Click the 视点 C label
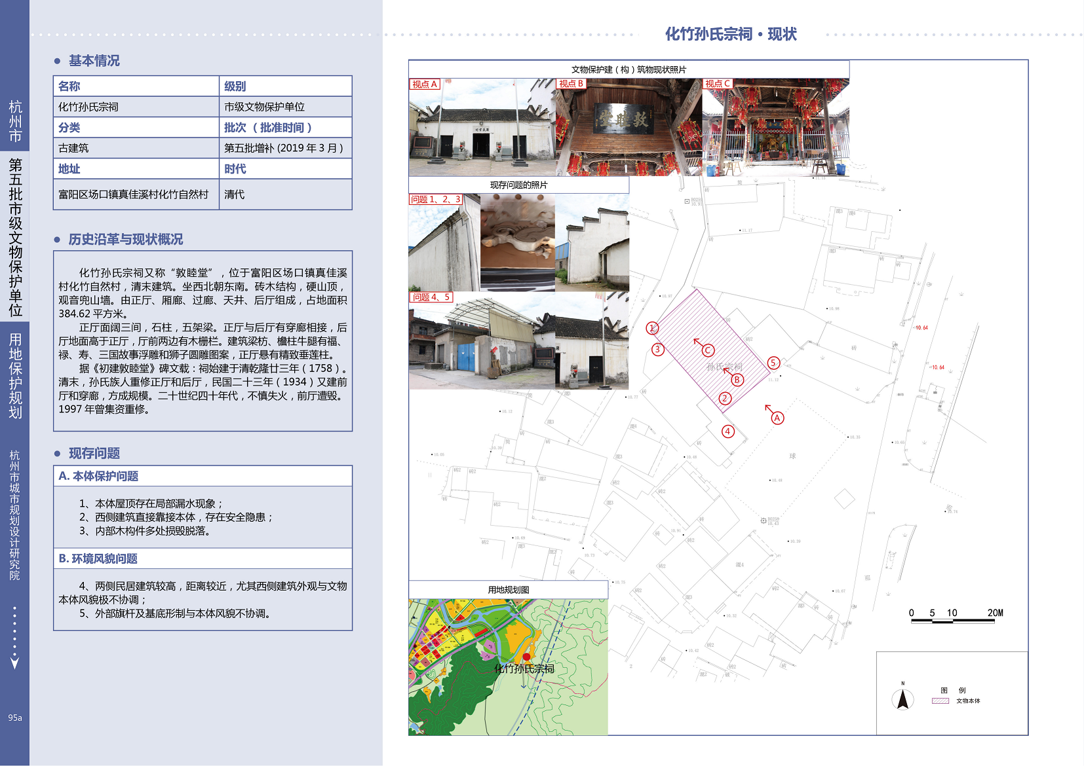This screenshot has width=1084, height=766. [x=718, y=83]
